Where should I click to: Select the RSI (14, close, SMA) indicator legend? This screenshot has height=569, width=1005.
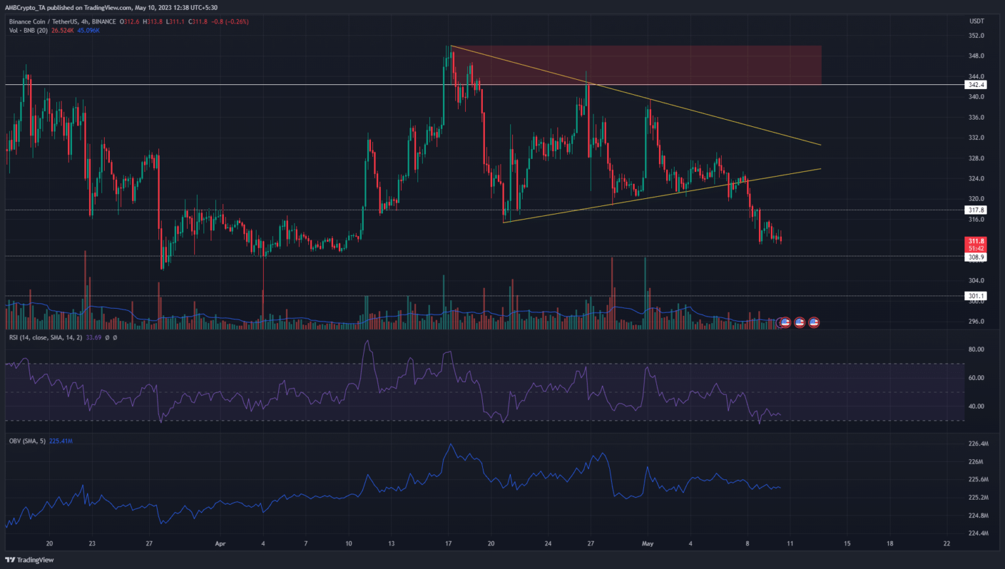click(45, 337)
